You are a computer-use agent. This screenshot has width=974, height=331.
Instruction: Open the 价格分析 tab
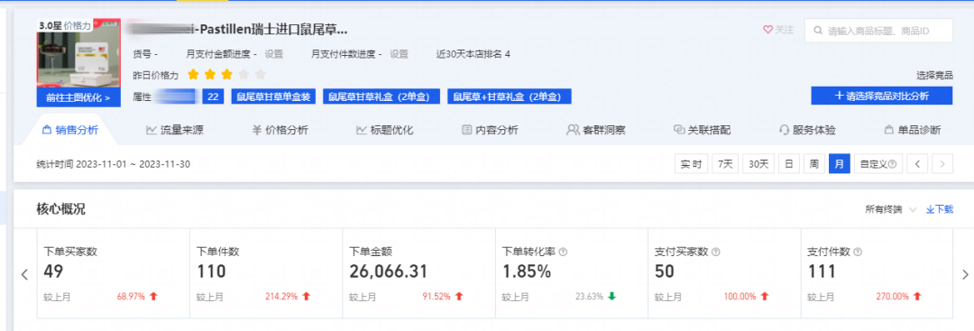coord(280,131)
